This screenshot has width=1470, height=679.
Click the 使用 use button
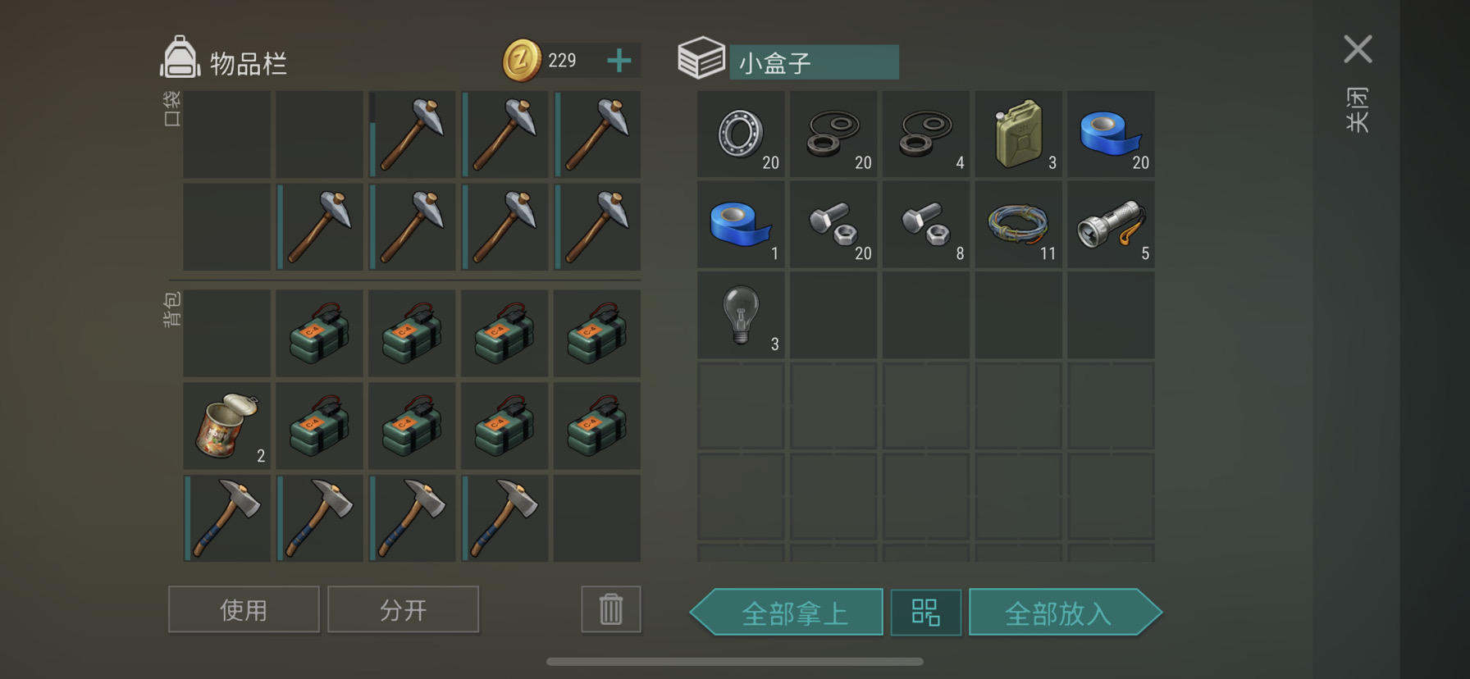pos(244,609)
